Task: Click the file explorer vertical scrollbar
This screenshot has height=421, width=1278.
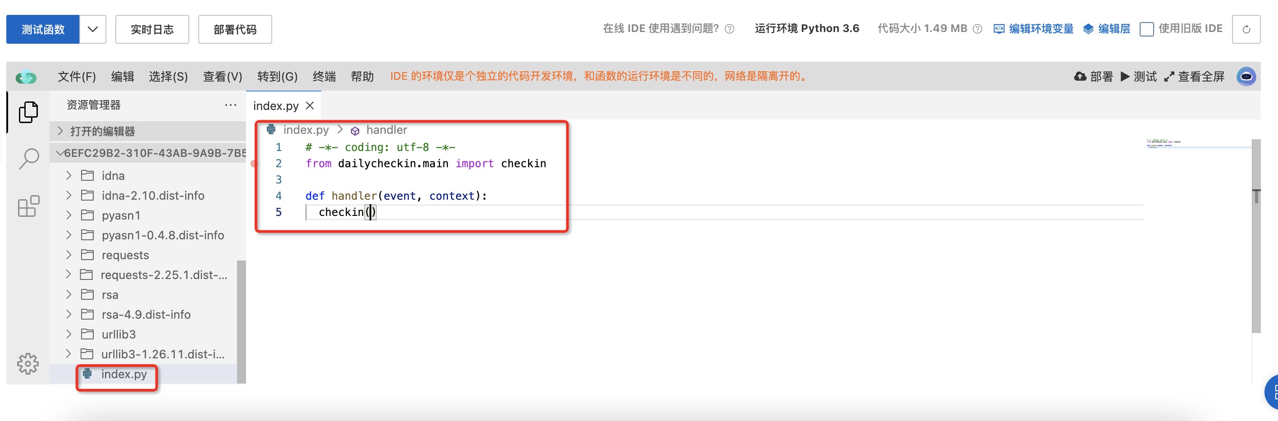Action: [x=242, y=322]
